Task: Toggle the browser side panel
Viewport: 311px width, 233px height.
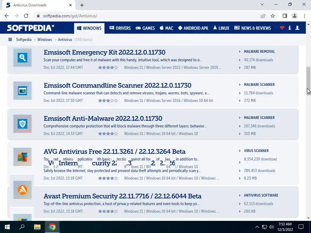Action: click(285, 16)
